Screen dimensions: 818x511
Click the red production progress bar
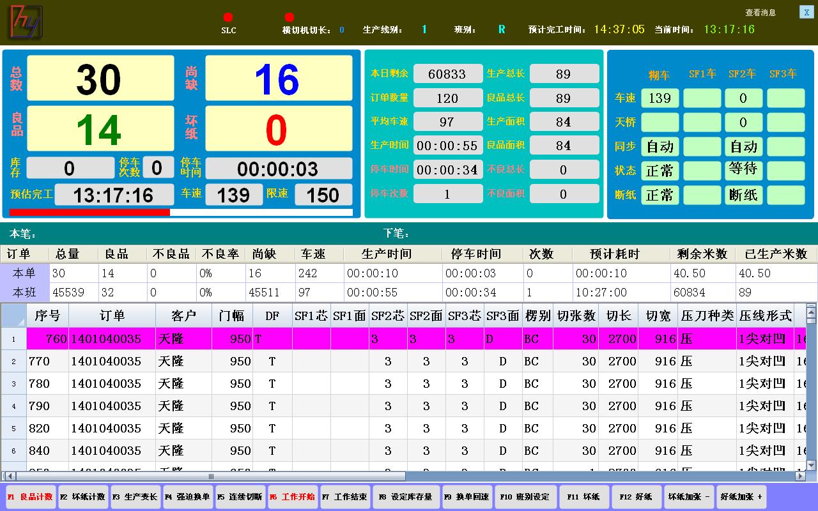pyautogui.click(x=90, y=212)
